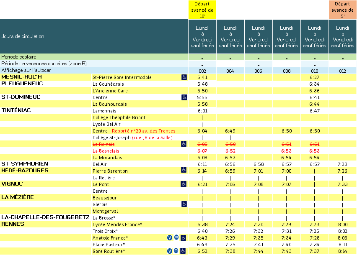Click the 'Beauséjour' stop name

[x=104, y=198]
